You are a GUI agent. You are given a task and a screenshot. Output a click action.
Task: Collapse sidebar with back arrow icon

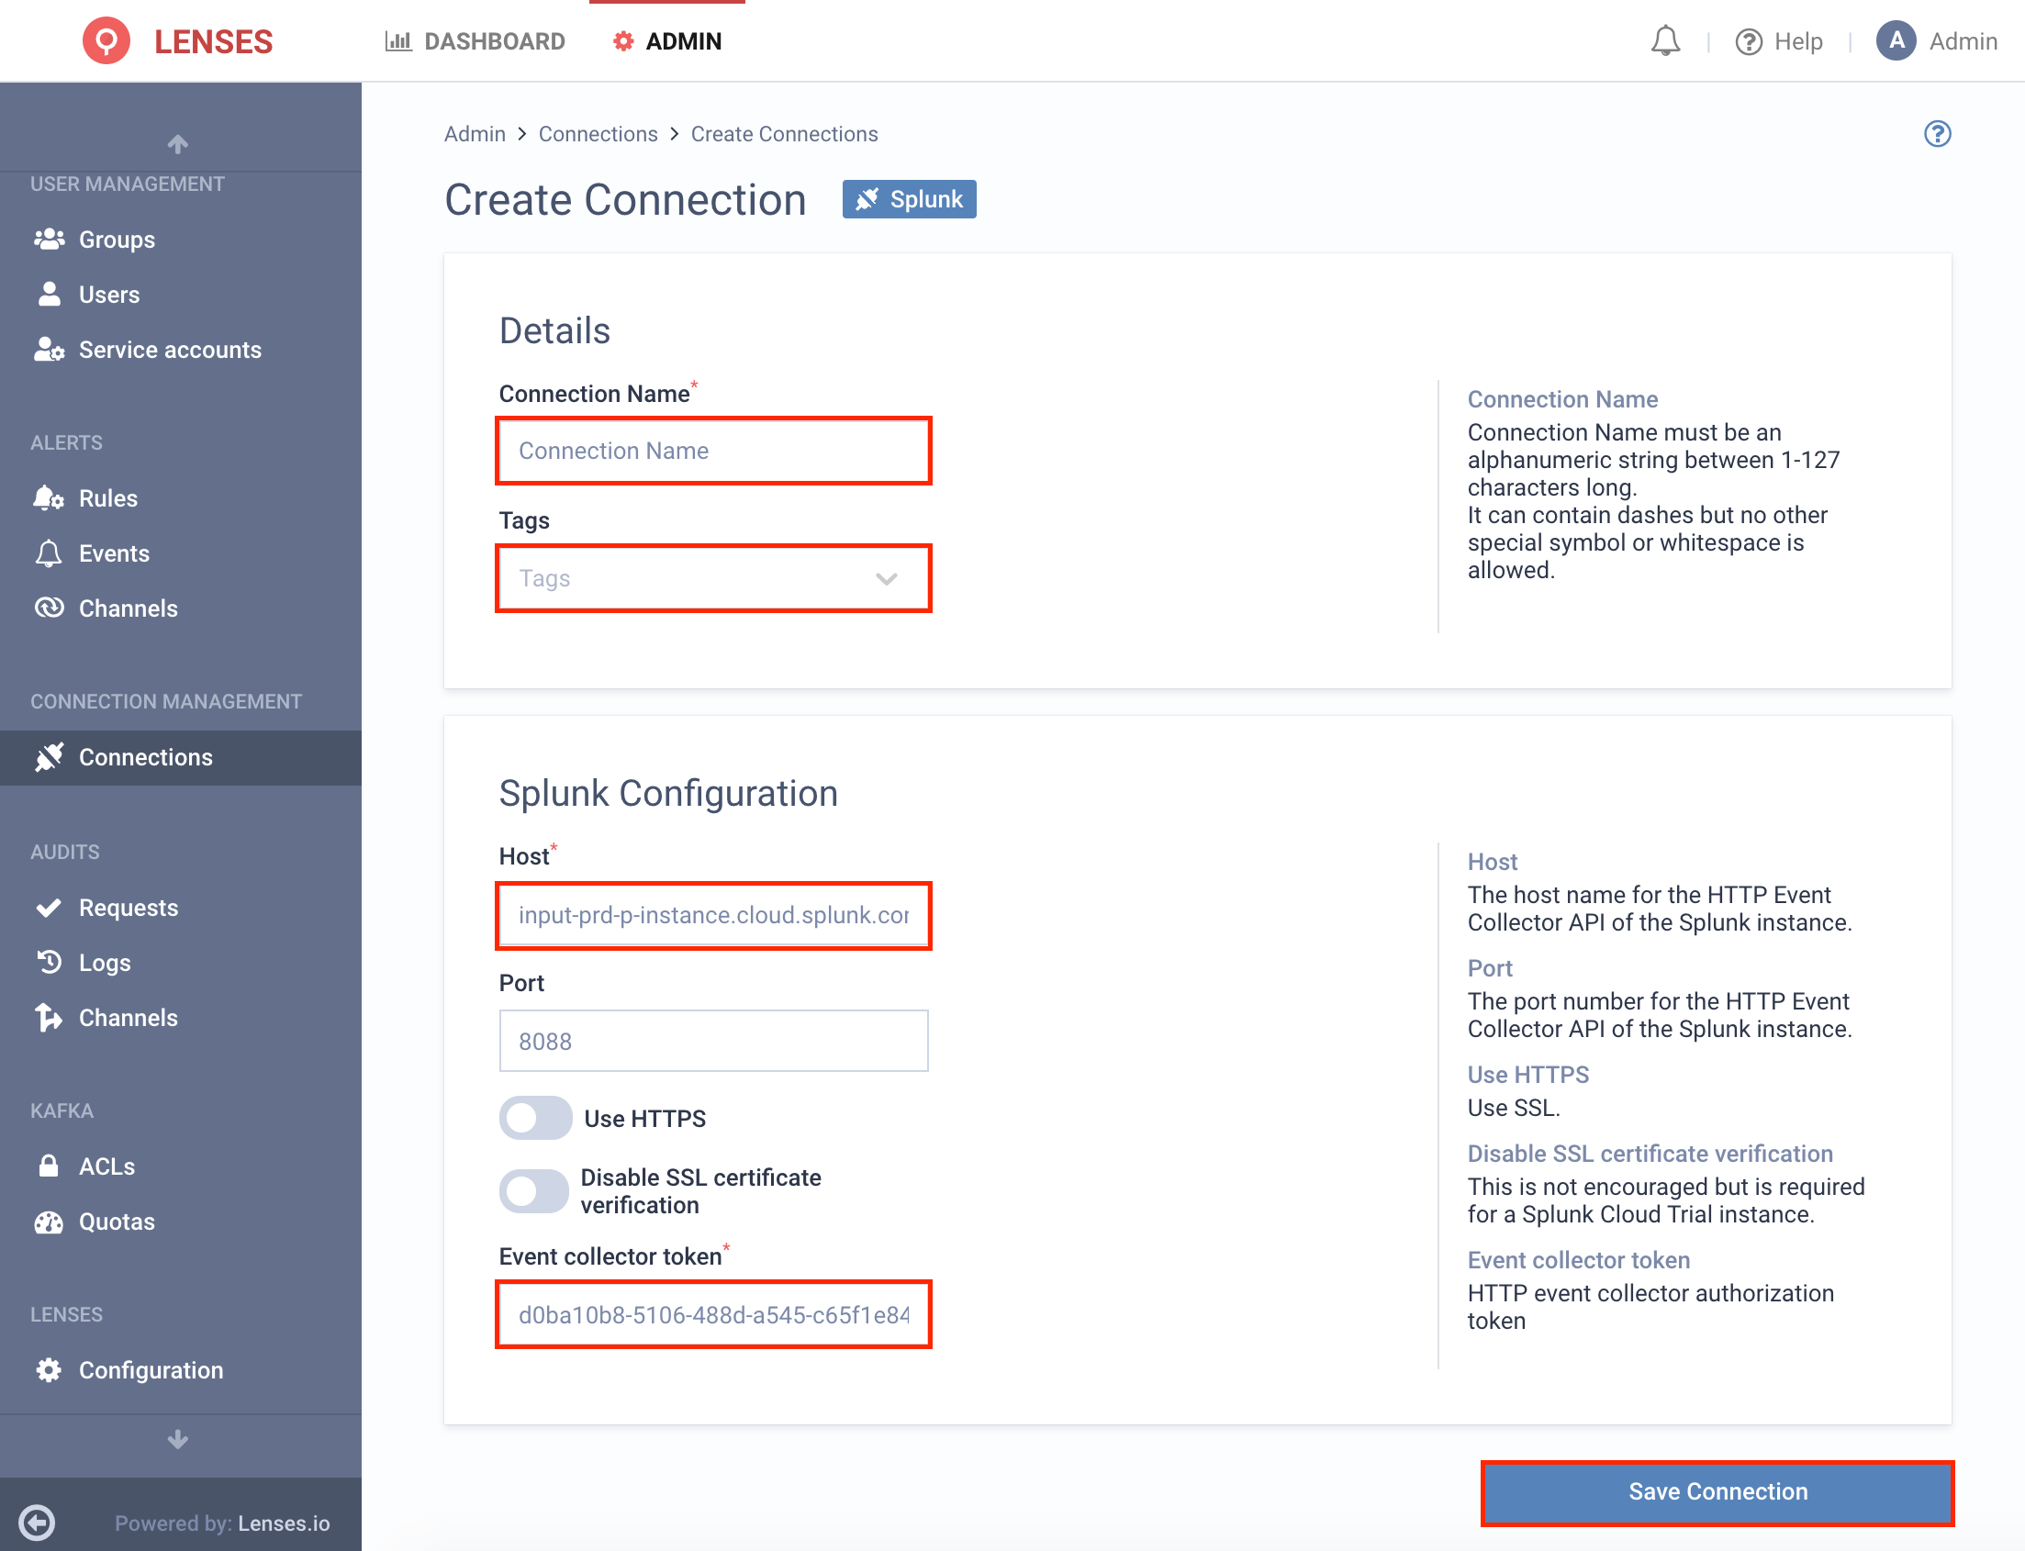[37, 1523]
